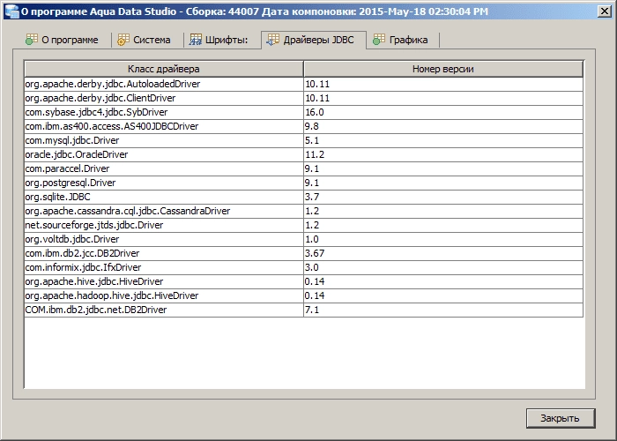Image resolution: width=617 pixels, height=441 pixels.
Task: Sort by 'Номер версии' column header
Action: pos(443,69)
